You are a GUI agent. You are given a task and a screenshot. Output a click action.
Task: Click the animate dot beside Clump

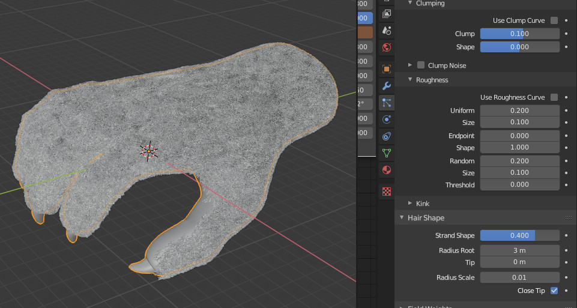(x=566, y=34)
